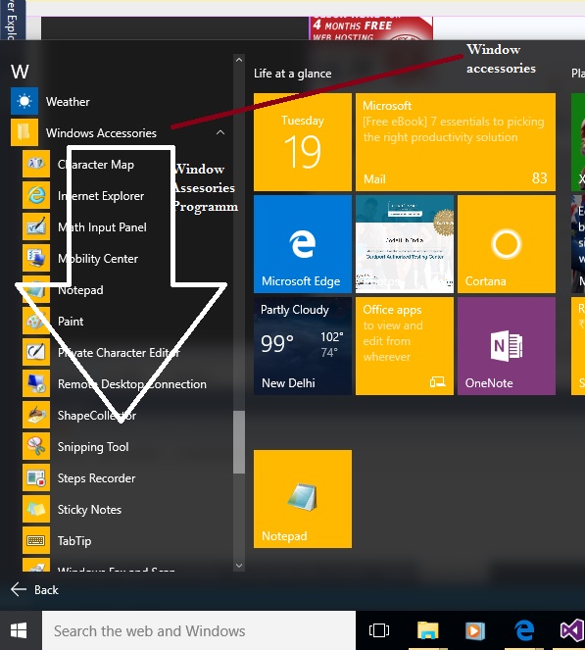Click the app list scroll down arrow
Viewport: 585px width, 650px height.
[x=239, y=565]
